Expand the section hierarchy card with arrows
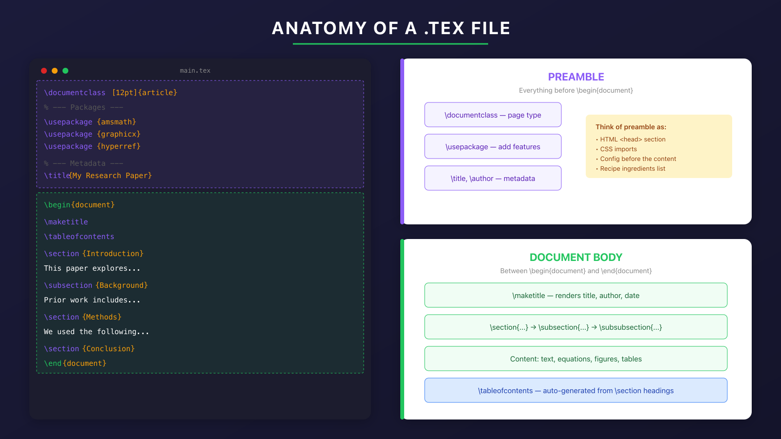 pos(575,327)
